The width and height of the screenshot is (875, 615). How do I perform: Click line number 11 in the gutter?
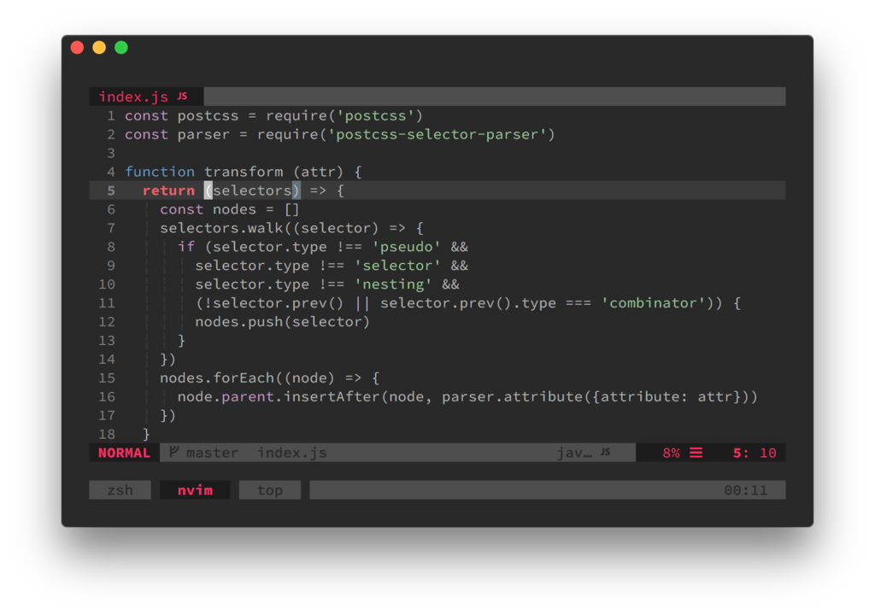(107, 303)
